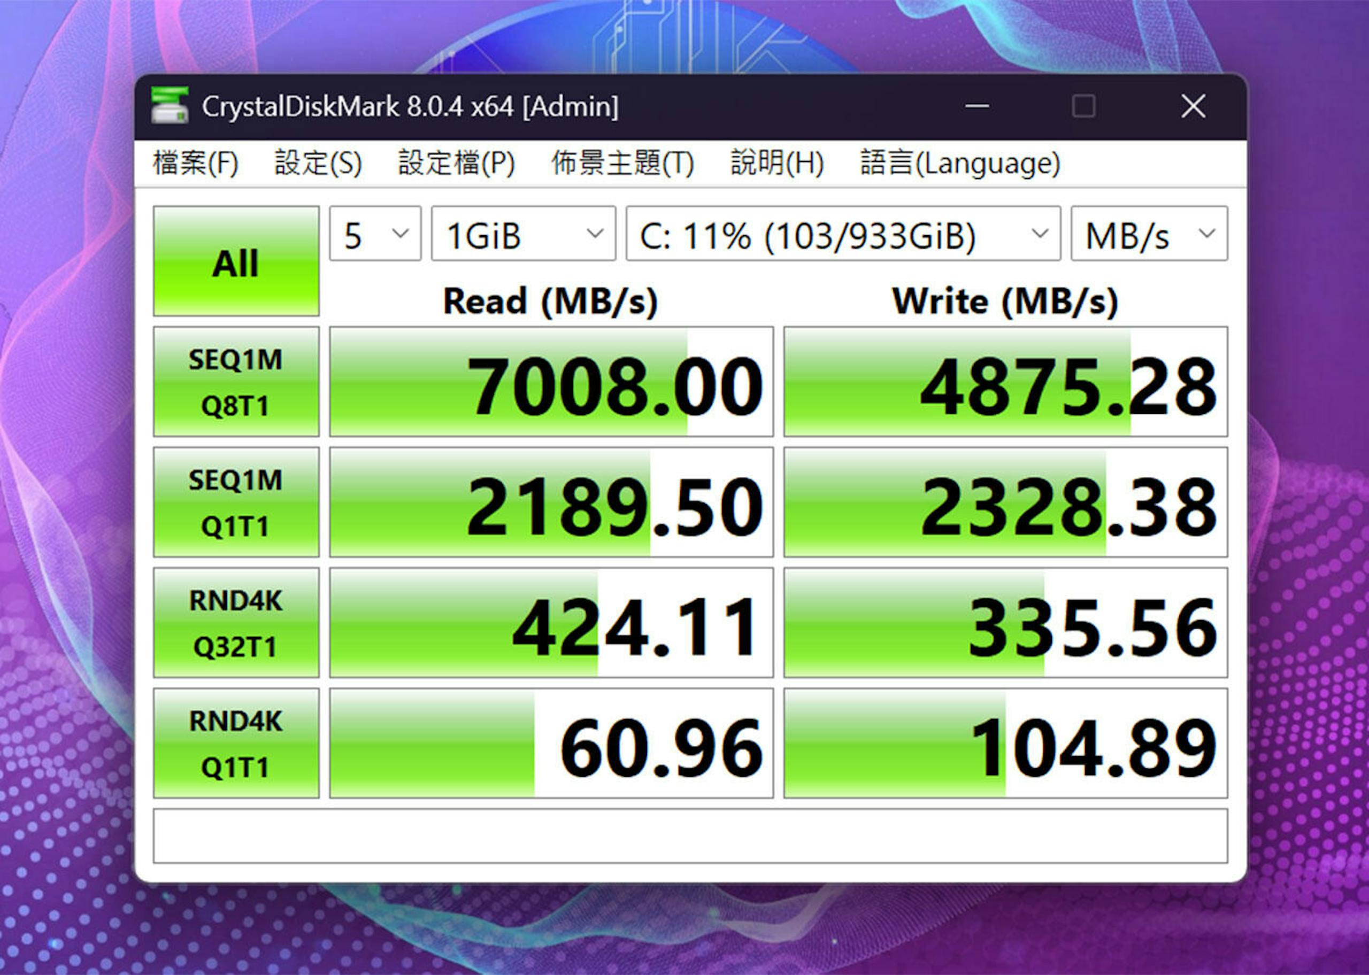This screenshot has width=1369, height=975.
Task: Expand the 1GiB test size dropdown
Action: click(x=524, y=234)
